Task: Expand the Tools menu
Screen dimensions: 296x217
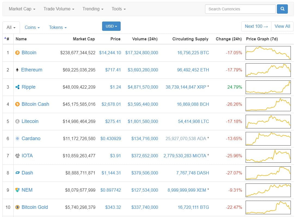Action: pos(118,9)
